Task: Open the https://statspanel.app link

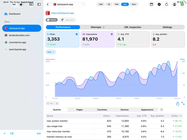Action: pyautogui.click(x=63, y=13)
